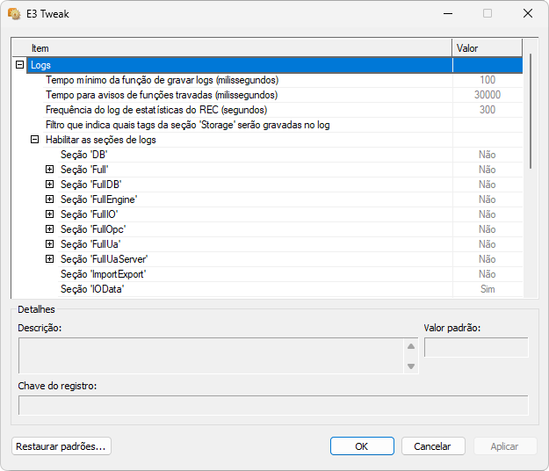
Task: Click the 'Chave do registro' text field
Action: [273, 405]
